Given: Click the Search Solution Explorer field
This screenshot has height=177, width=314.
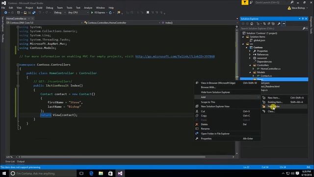Looking at the screenshot, I should [x=271, y=29].
